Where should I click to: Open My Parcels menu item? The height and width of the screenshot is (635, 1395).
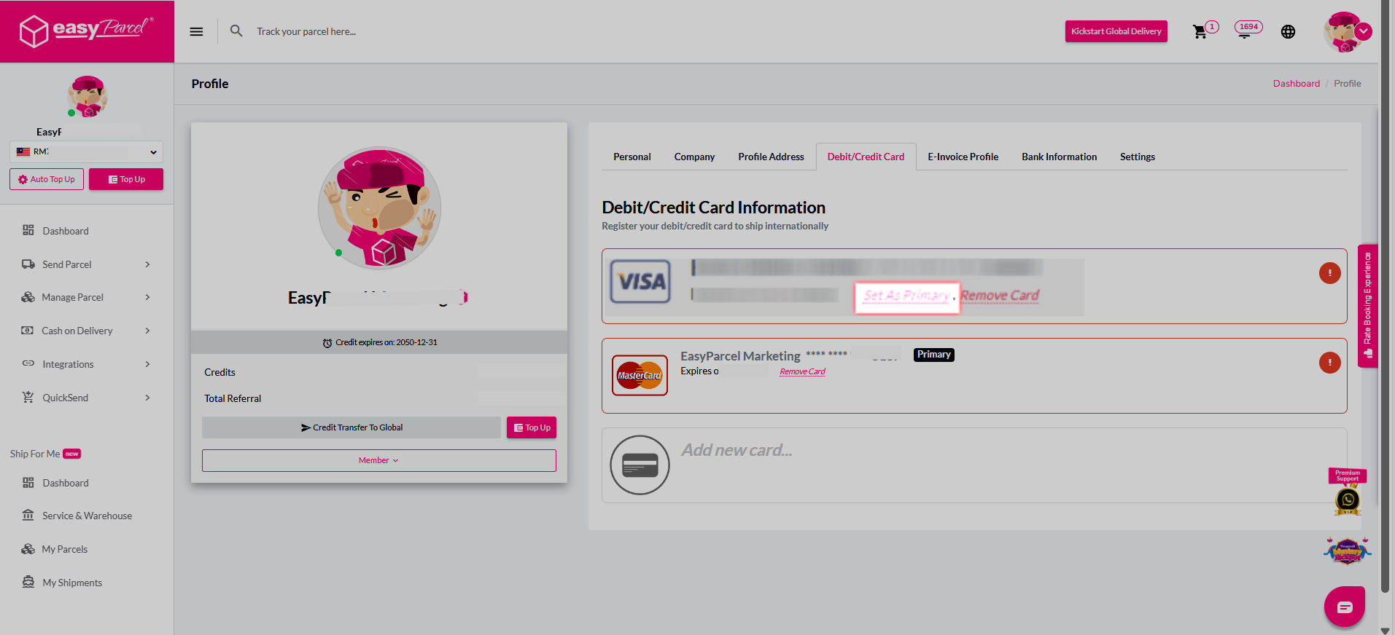64,549
